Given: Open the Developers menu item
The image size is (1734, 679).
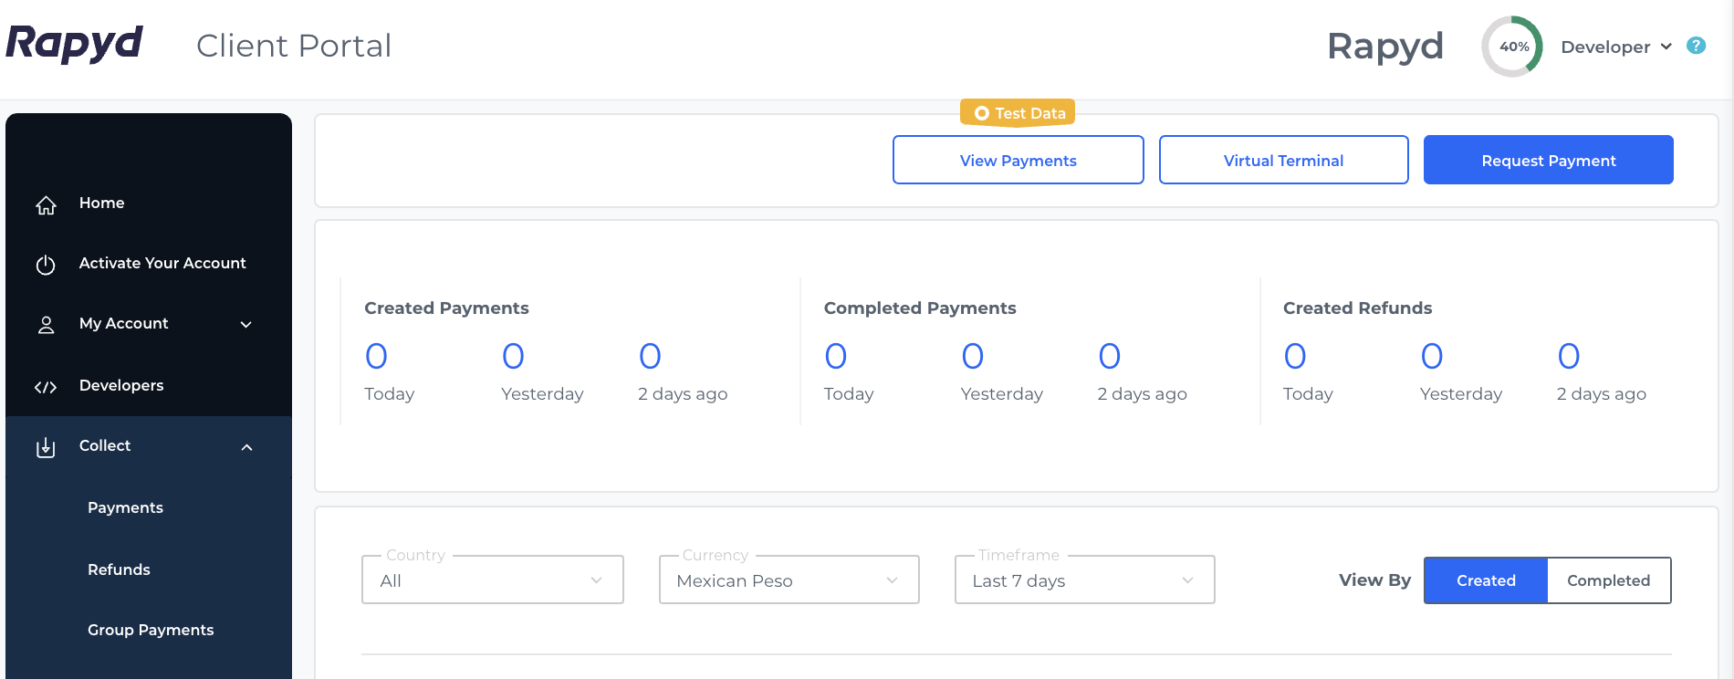Looking at the screenshot, I should [x=121, y=385].
